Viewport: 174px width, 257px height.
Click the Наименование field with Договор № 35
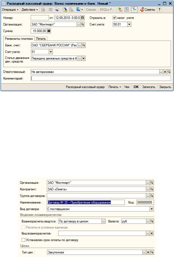click(86, 202)
